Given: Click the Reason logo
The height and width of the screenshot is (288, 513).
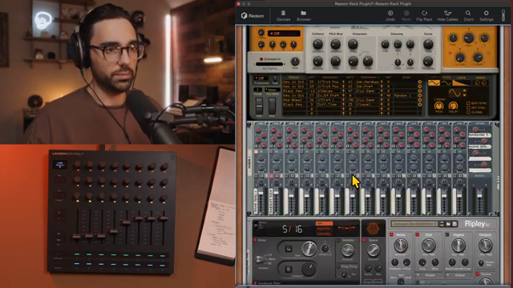Looking at the screenshot, I should coord(252,16).
